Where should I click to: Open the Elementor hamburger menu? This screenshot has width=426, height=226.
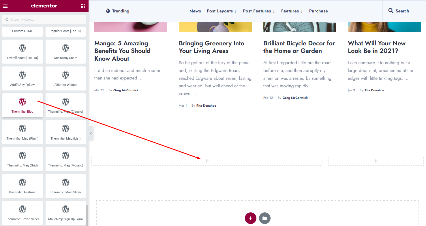tap(5, 6)
